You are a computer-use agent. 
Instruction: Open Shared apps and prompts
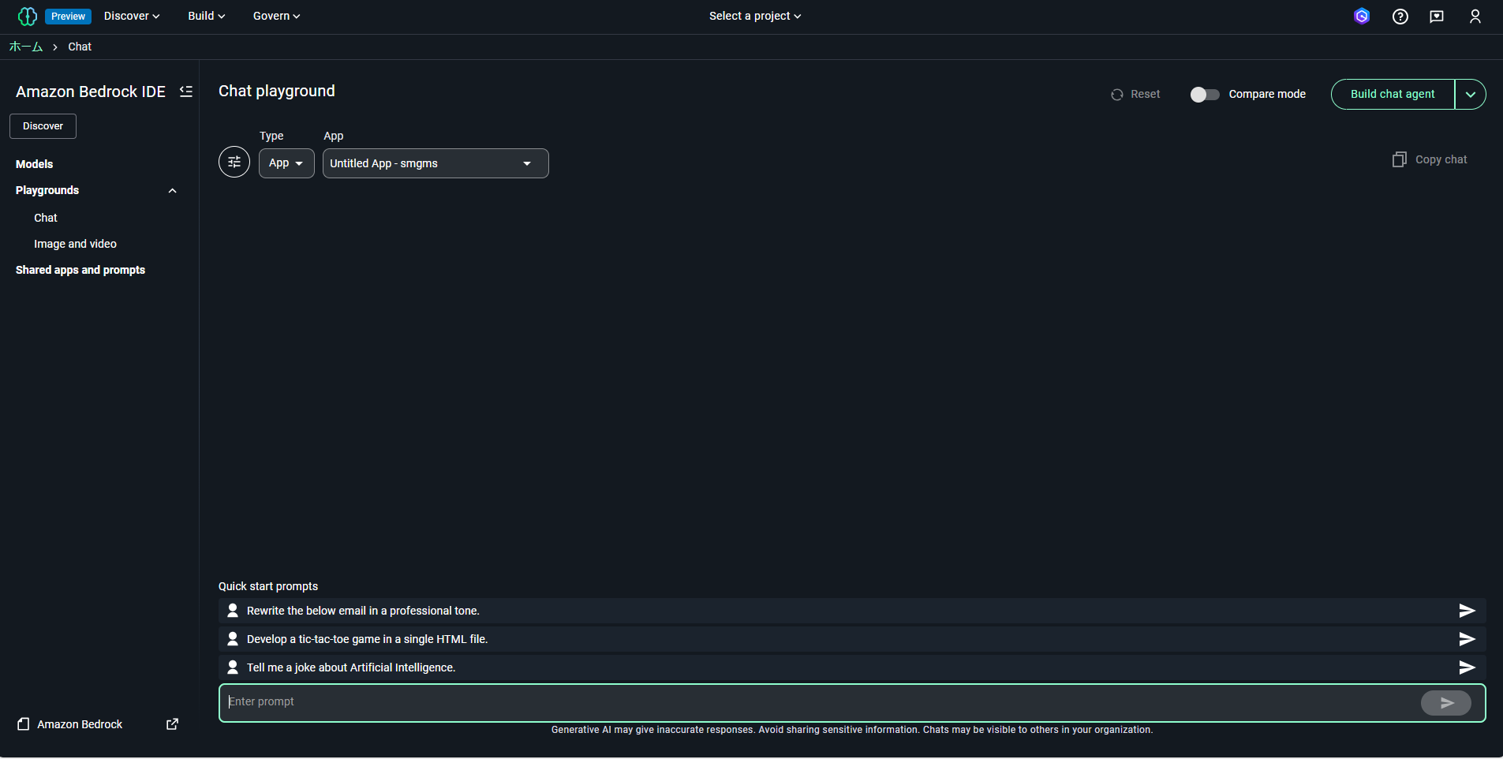point(80,270)
